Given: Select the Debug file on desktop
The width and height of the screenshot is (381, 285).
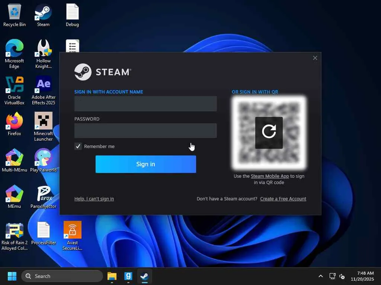Looking at the screenshot, I should pos(72,15).
